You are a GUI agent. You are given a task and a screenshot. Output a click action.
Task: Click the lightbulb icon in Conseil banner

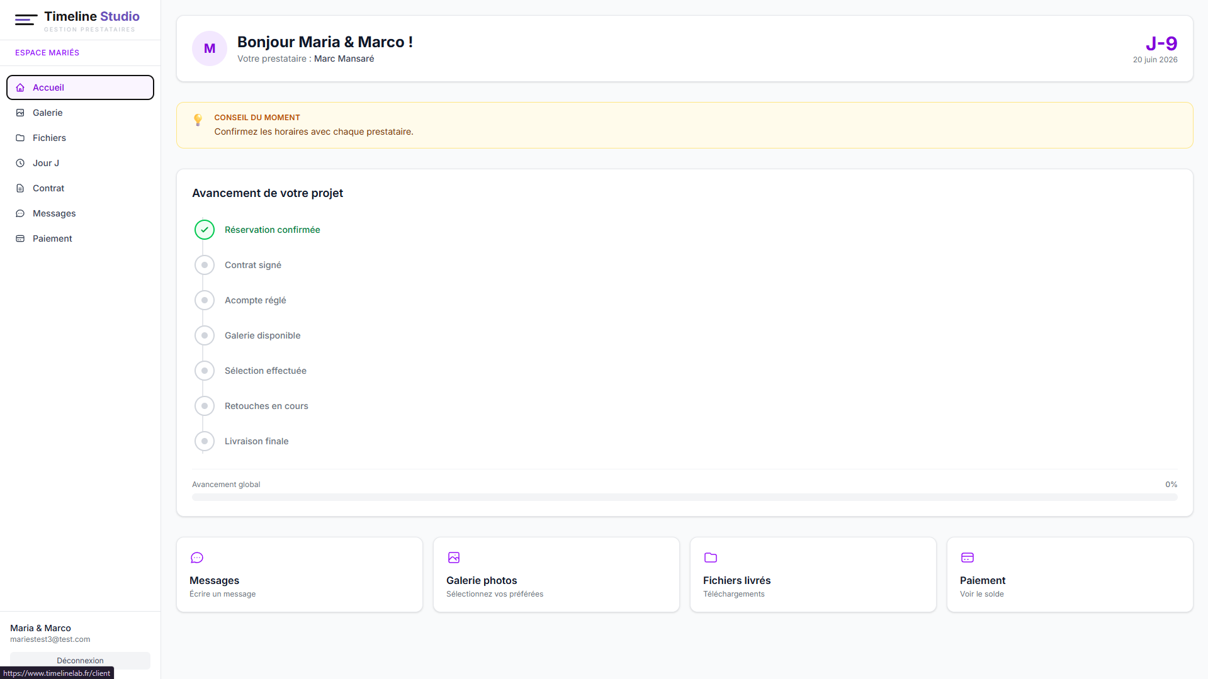coord(198,120)
